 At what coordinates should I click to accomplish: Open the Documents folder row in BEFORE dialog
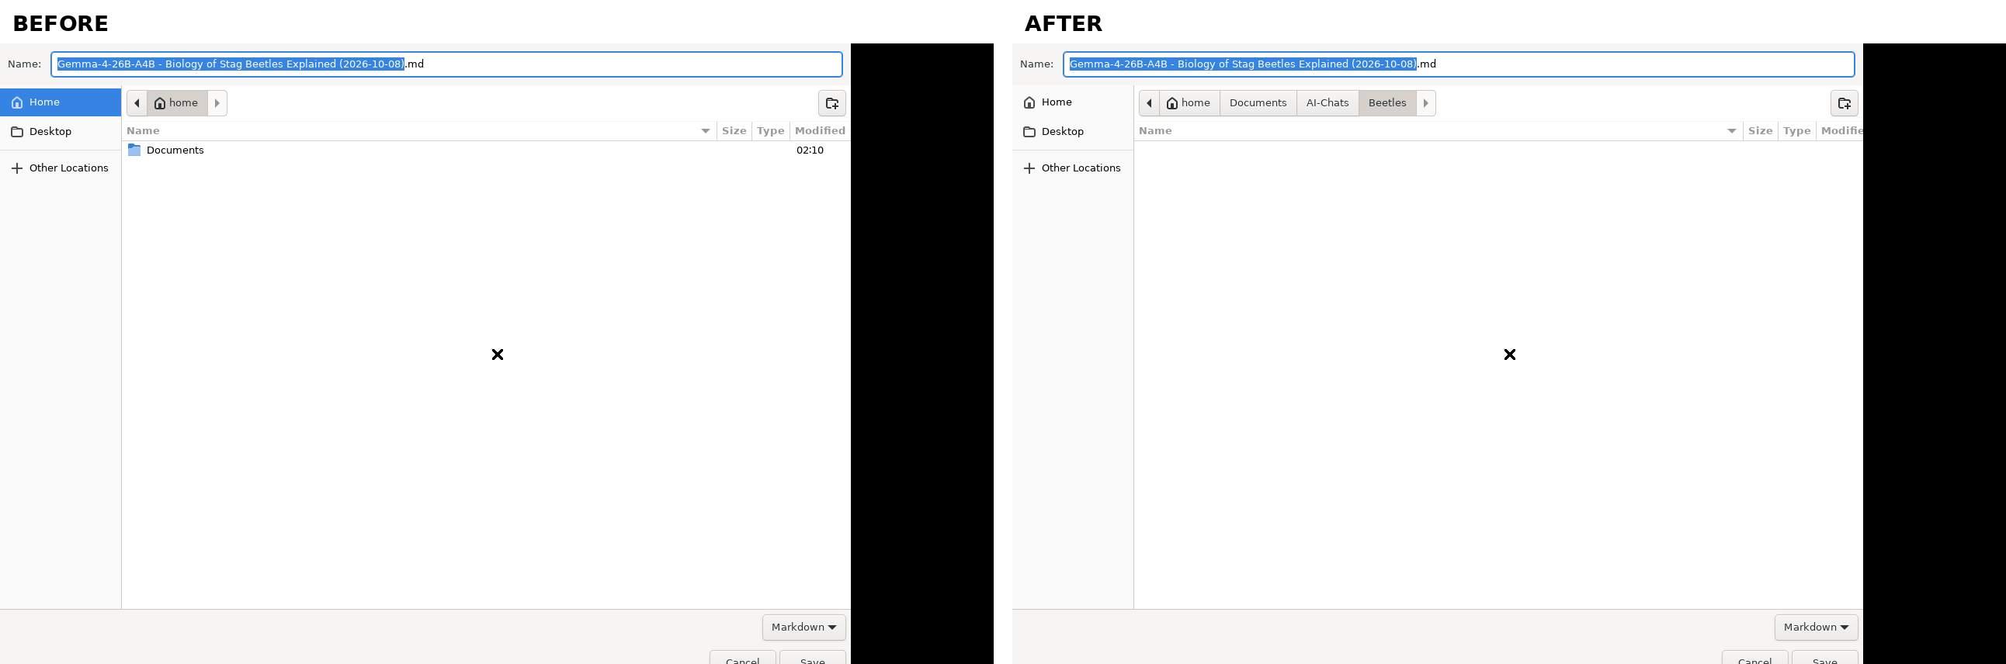pos(486,150)
